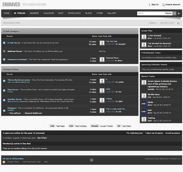The image size is (183, 172).
Task: Click status icon for New Forum
Action: coord(4,90)
